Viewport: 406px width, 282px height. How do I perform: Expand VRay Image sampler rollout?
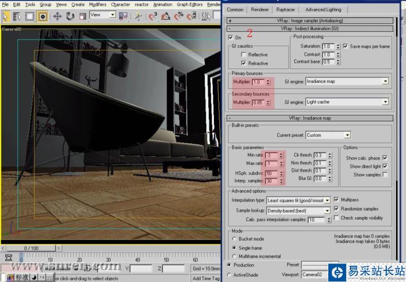click(310, 20)
